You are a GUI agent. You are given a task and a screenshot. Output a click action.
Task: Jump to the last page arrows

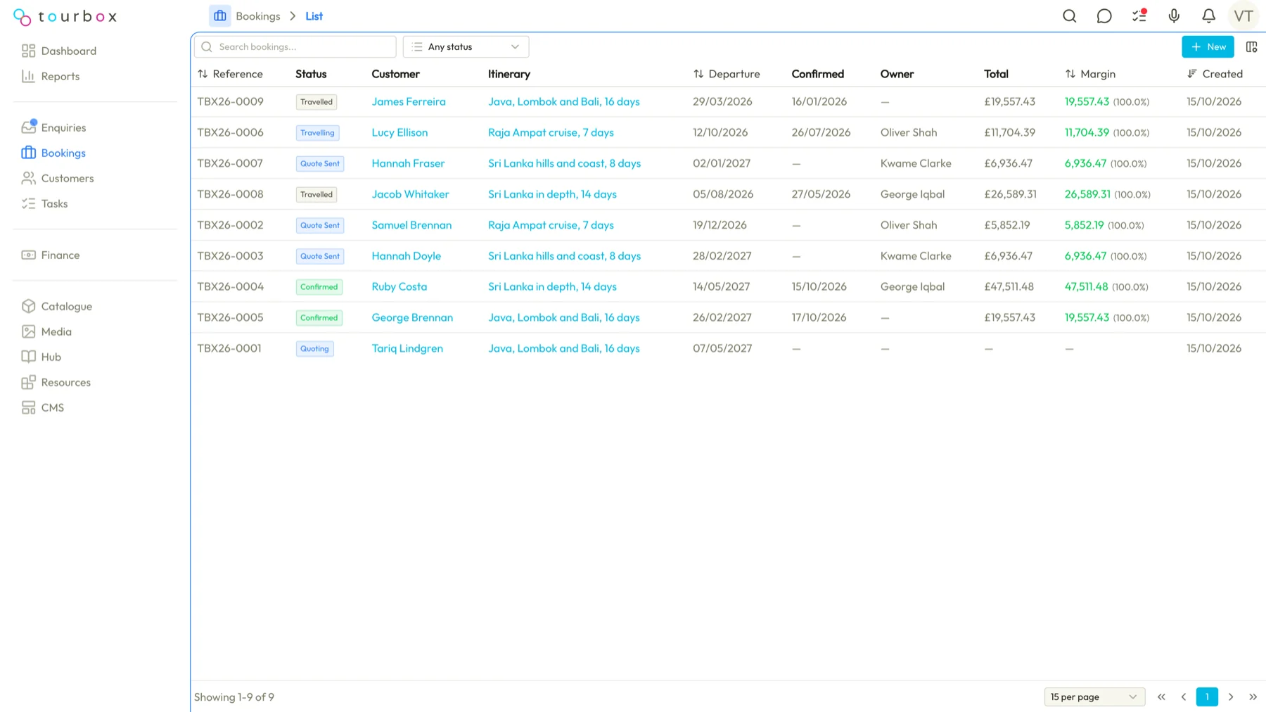pyautogui.click(x=1253, y=697)
